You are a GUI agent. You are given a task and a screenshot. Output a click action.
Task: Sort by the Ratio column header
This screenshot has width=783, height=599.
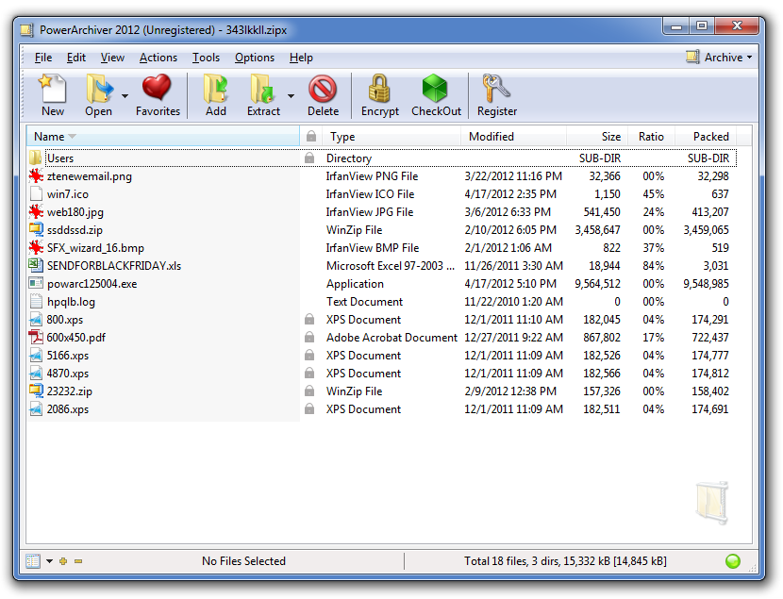pyautogui.click(x=651, y=136)
